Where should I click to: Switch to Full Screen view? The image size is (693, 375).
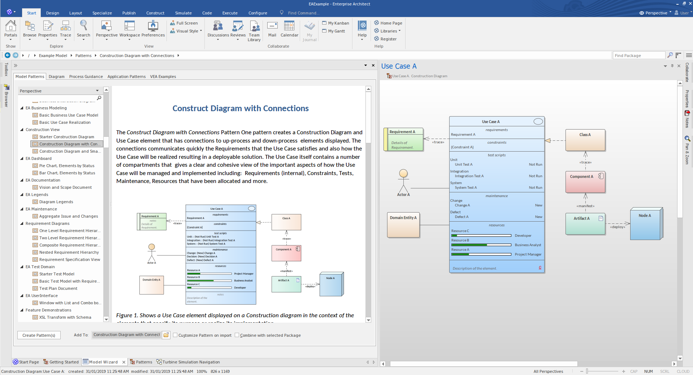pos(184,23)
